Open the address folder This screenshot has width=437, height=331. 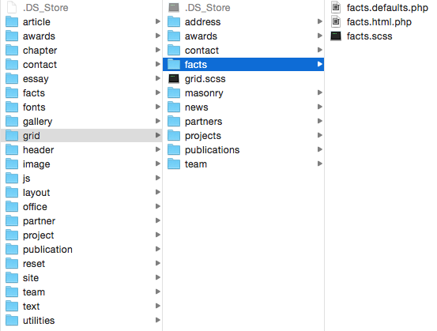coord(243,22)
